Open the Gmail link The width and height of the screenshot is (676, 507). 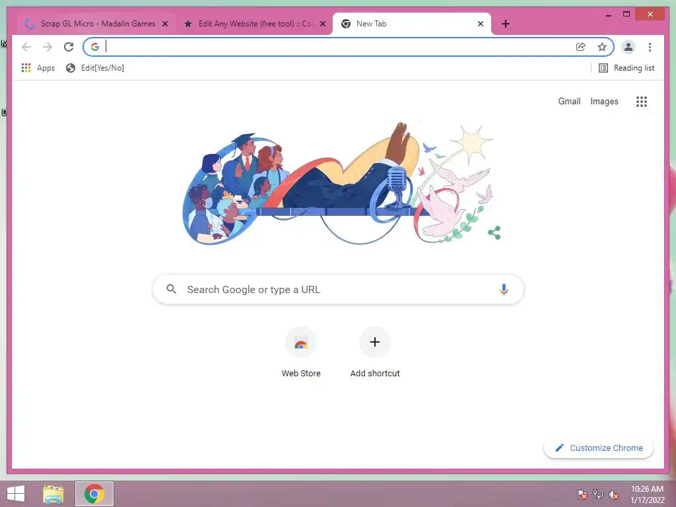tap(569, 101)
